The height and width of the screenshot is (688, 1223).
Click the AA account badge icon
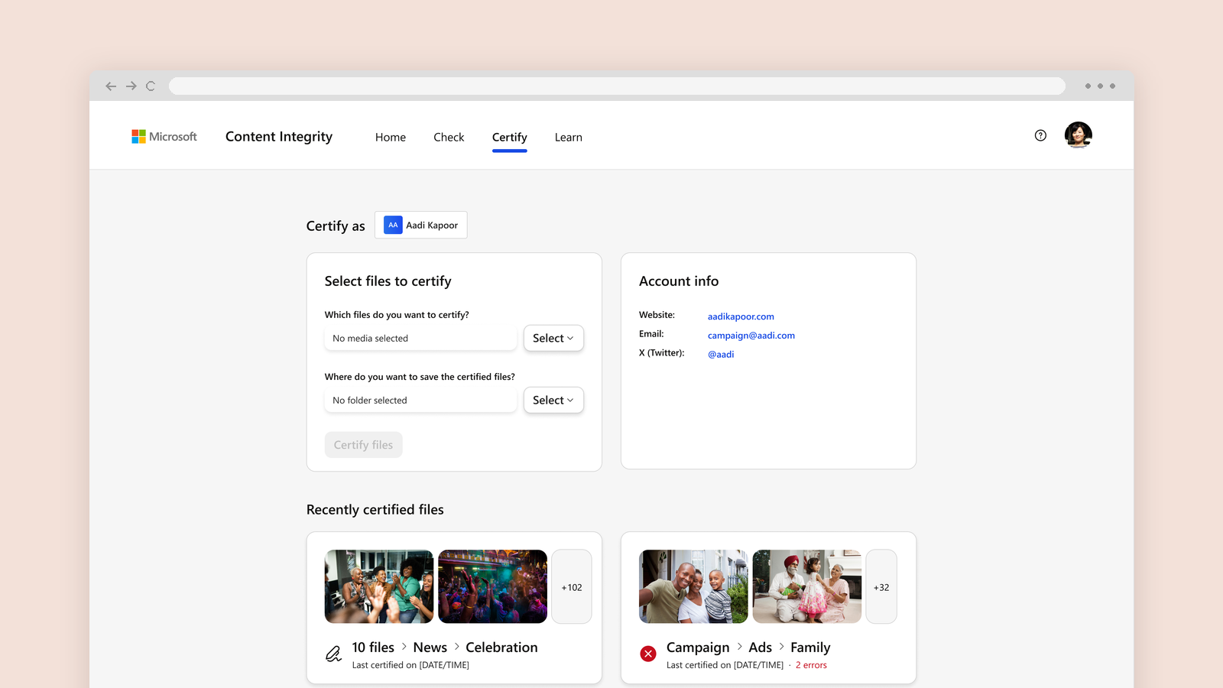393,225
